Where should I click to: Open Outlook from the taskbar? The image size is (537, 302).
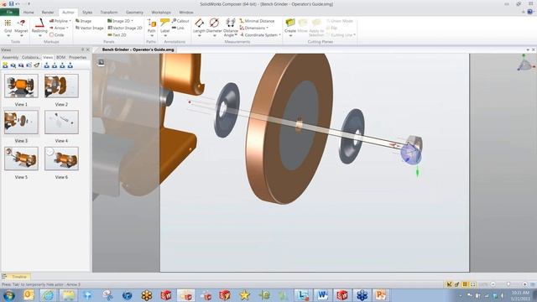(29, 295)
